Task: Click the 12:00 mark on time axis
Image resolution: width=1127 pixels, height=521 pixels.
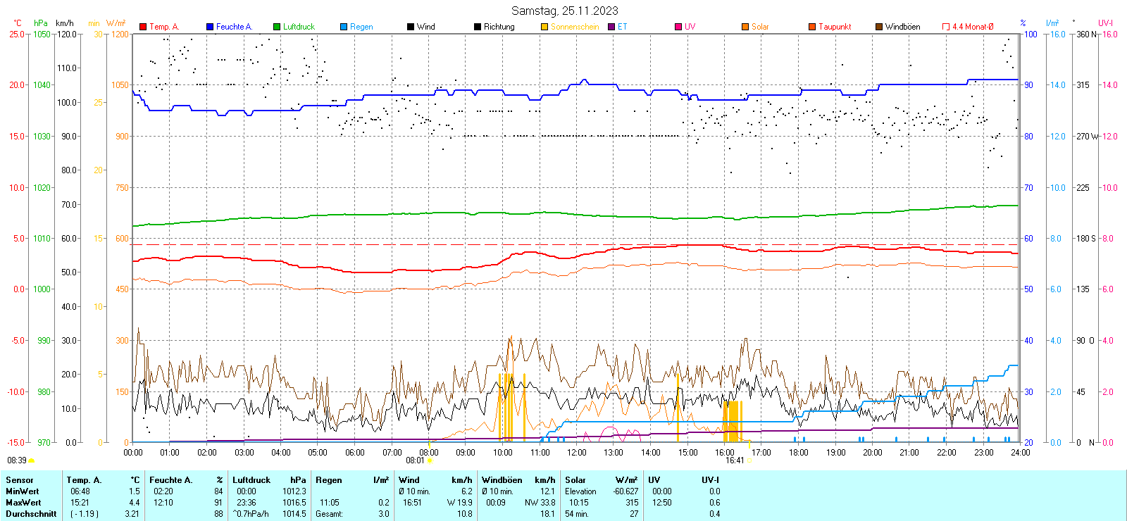Action: (576, 453)
